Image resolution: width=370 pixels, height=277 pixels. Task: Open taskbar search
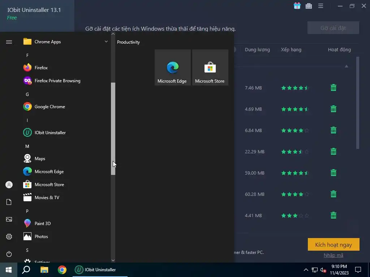[x=26, y=270]
